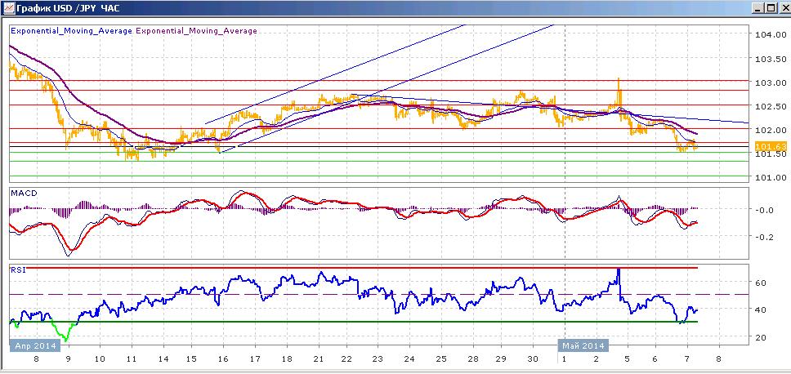The height and width of the screenshot is (374, 791).
Task: Select the second purple Exponential_Moving_Average label
Action: click(196, 31)
